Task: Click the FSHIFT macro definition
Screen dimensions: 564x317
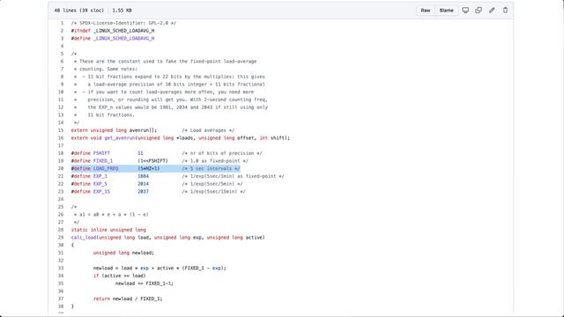Action: [x=101, y=153]
